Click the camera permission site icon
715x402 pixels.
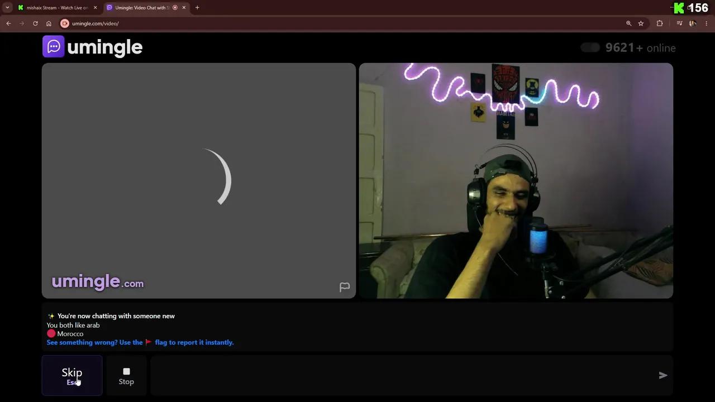(65, 23)
